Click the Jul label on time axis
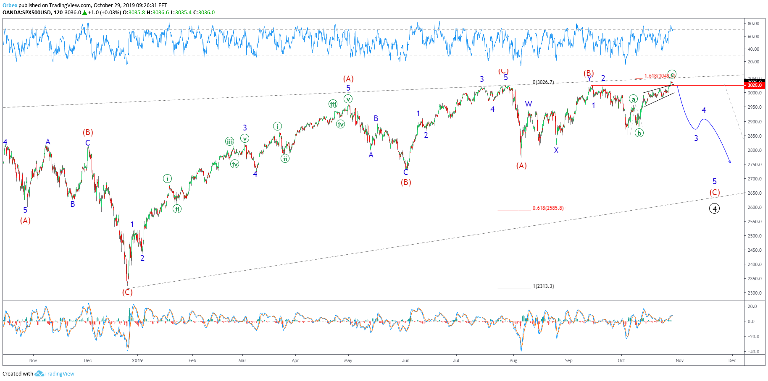Image resolution: width=768 pixels, height=381 pixels. point(456,360)
